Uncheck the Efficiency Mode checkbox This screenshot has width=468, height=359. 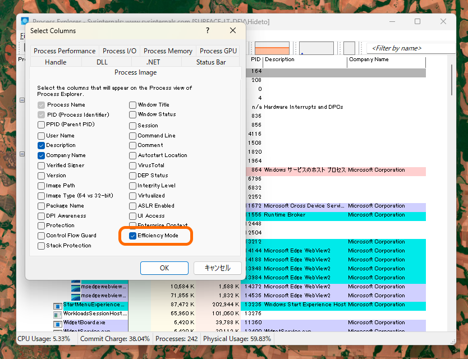(133, 236)
